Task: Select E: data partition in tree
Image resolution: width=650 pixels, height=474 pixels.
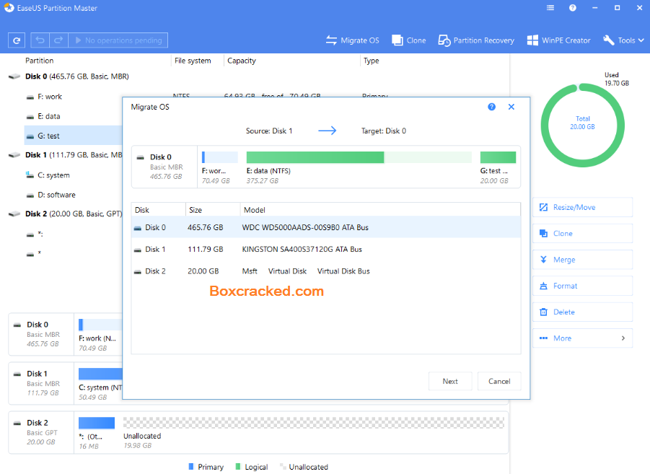Action: point(48,117)
